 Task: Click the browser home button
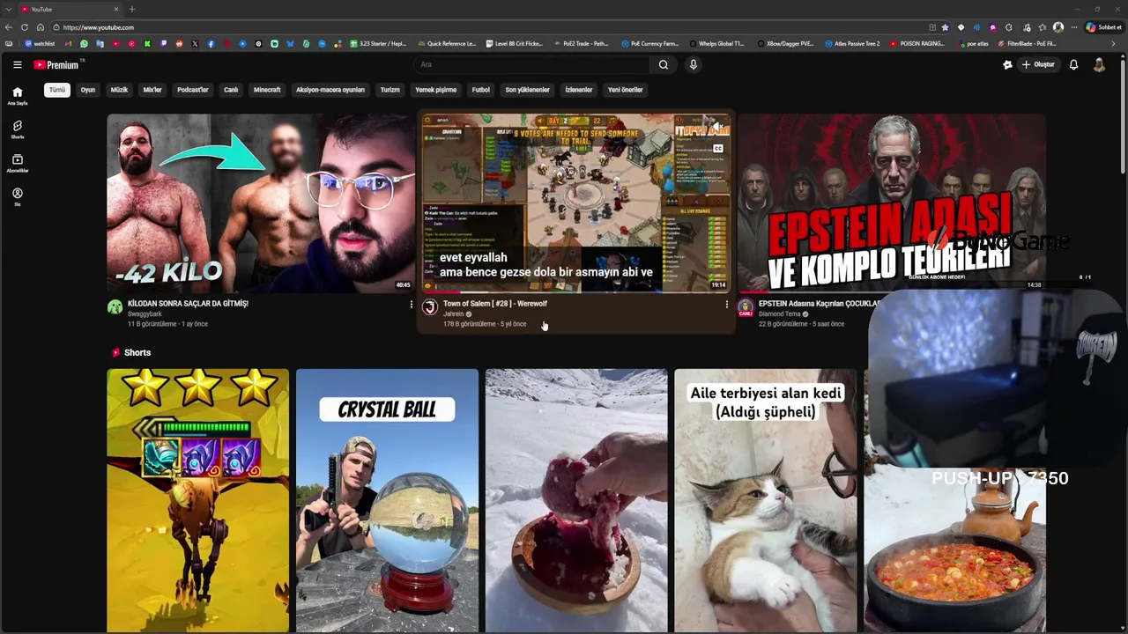click(x=40, y=27)
